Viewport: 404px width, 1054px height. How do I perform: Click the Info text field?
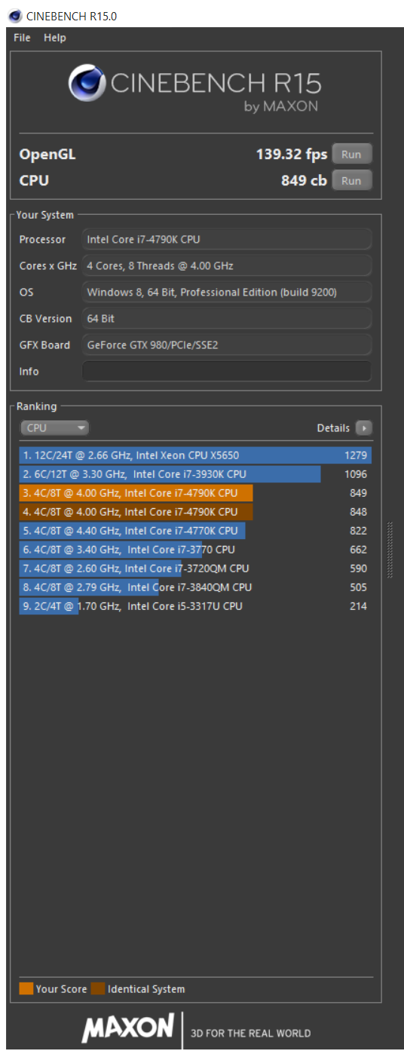coord(227,371)
